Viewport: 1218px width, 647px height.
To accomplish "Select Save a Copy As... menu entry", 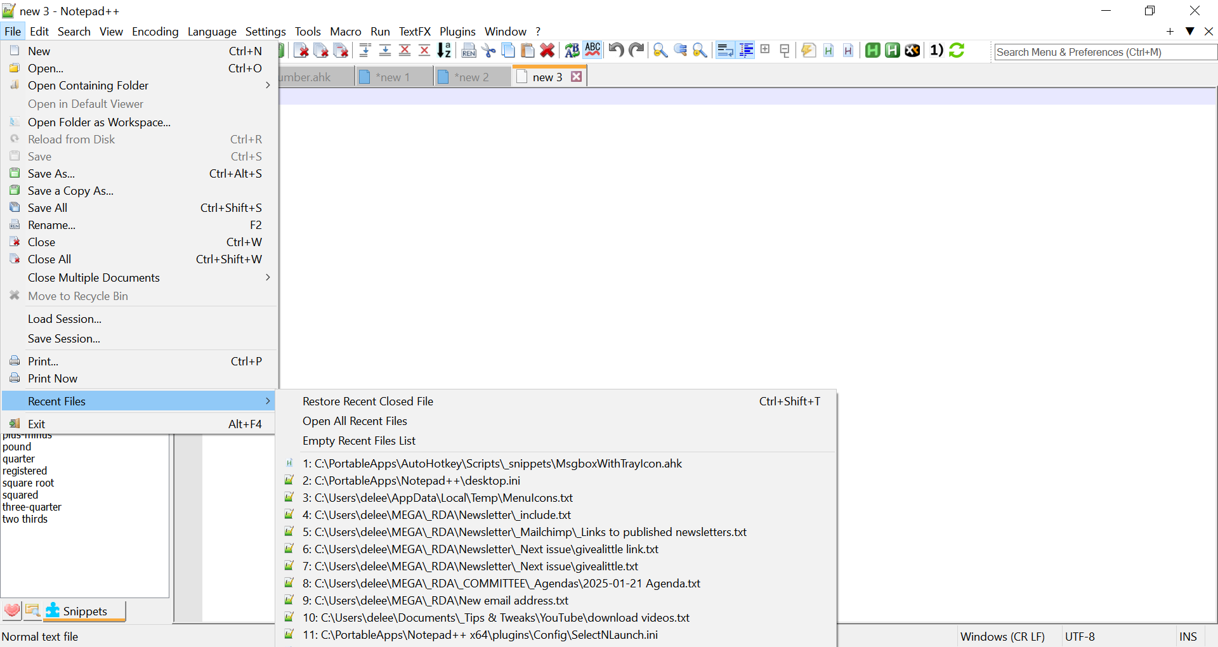I will [139, 190].
